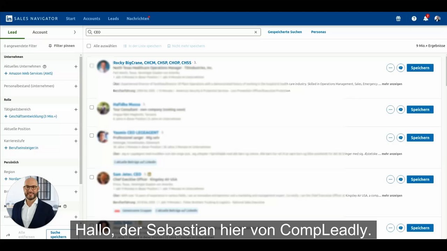Image resolution: width=447 pixels, height=251 pixels.
Task: Message Rocky BigCrane via chat icon
Action: (x=401, y=68)
